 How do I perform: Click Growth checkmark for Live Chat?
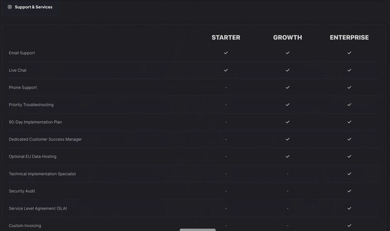click(288, 70)
